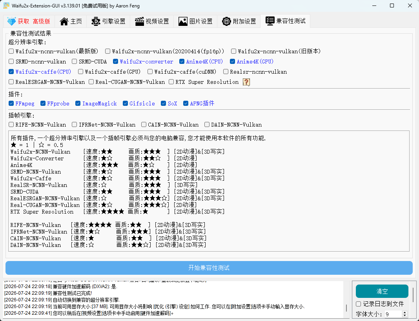
Task: Click the clapperboard icon for 视频设置
Action: 139,22
